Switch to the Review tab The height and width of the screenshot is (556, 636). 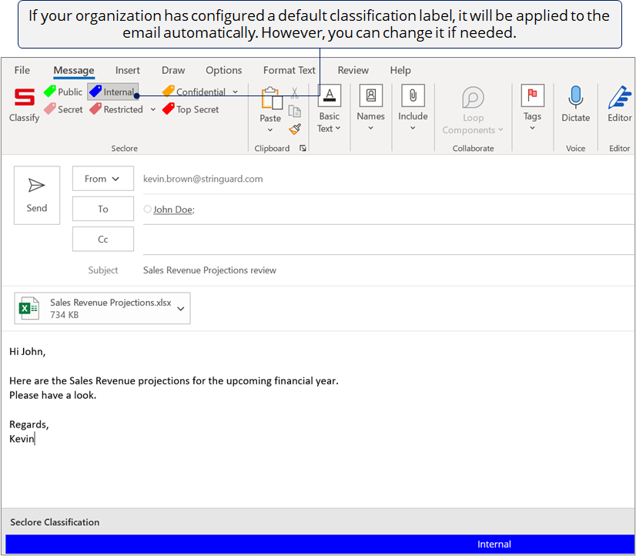353,70
